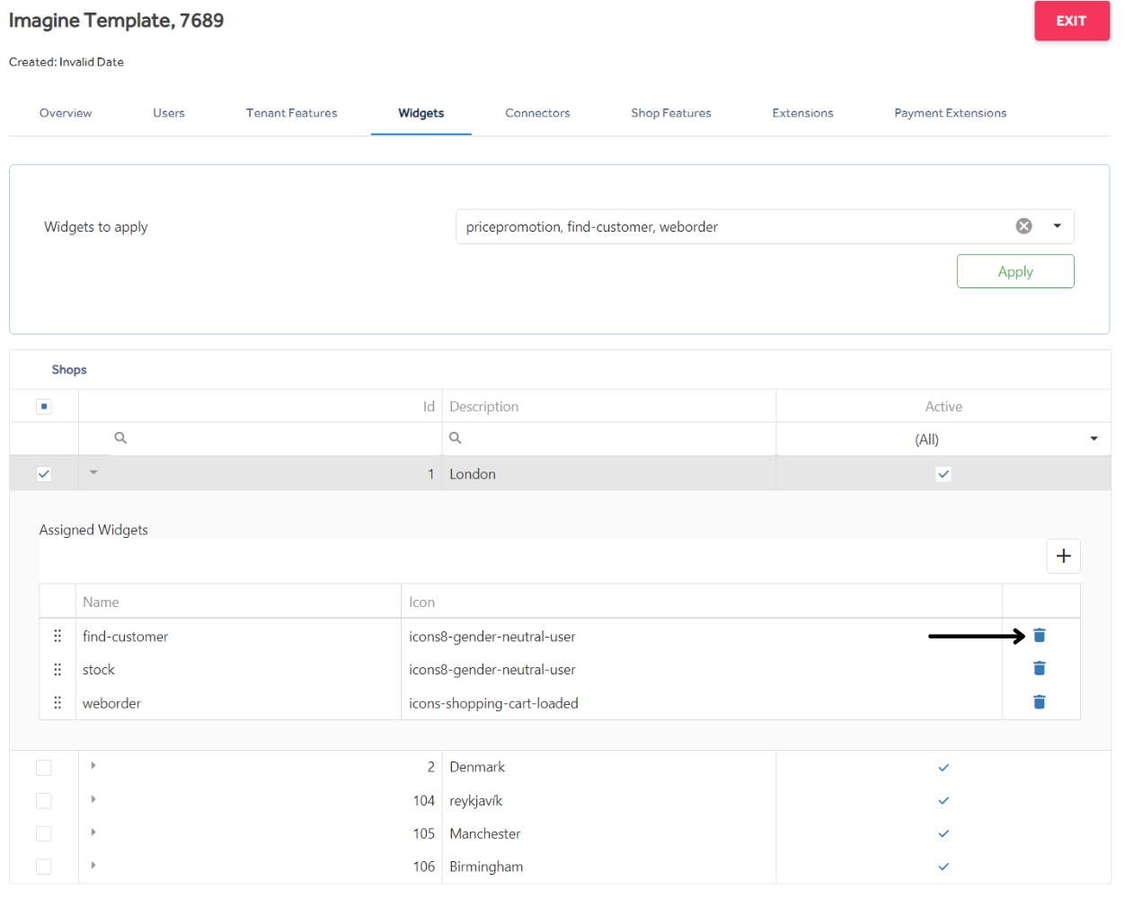Toggle Active checkbox for Denmark
The width and height of the screenshot is (1125, 898).
(943, 768)
